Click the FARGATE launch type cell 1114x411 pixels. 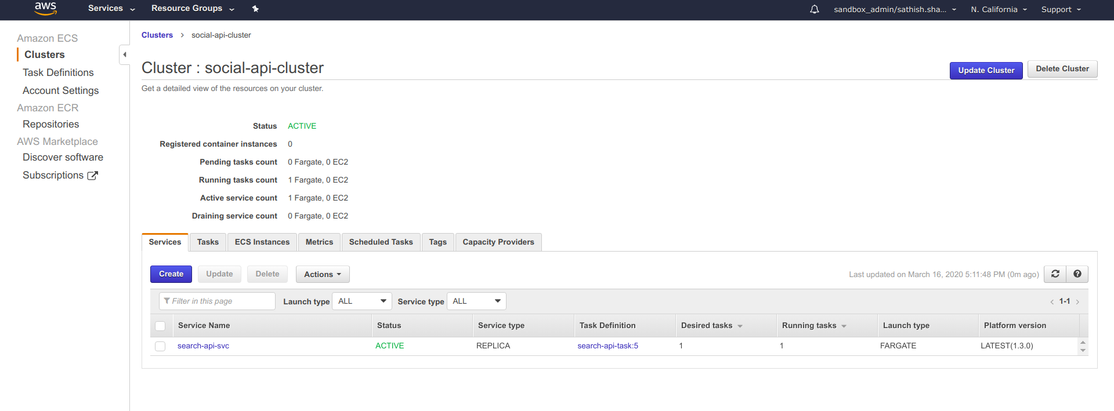pos(898,346)
